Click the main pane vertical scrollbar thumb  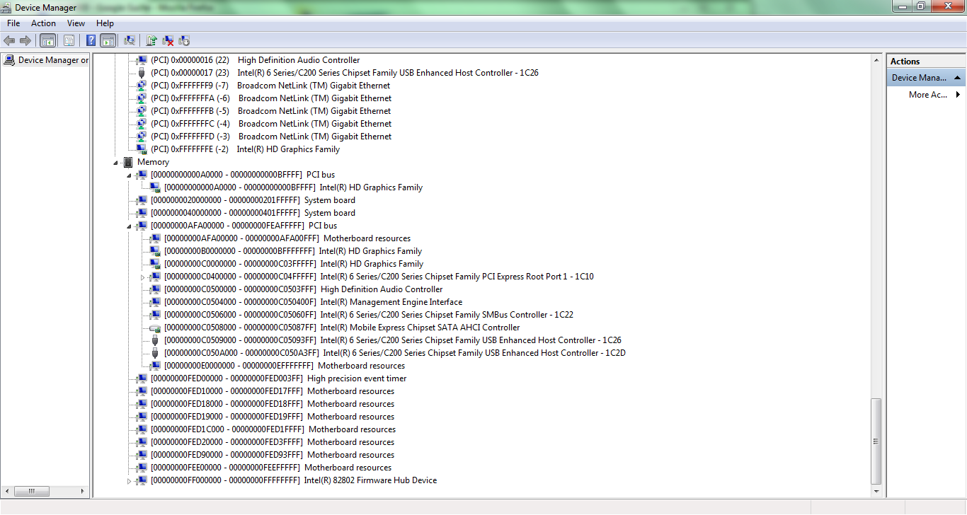[x=876, y=441]
